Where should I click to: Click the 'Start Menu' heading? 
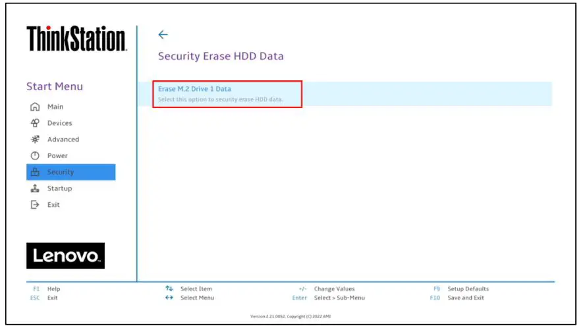pyautogui.click(x=55, y=86)
